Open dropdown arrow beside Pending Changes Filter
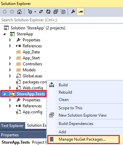Screen dimensions: 123x145 (35, 12)
